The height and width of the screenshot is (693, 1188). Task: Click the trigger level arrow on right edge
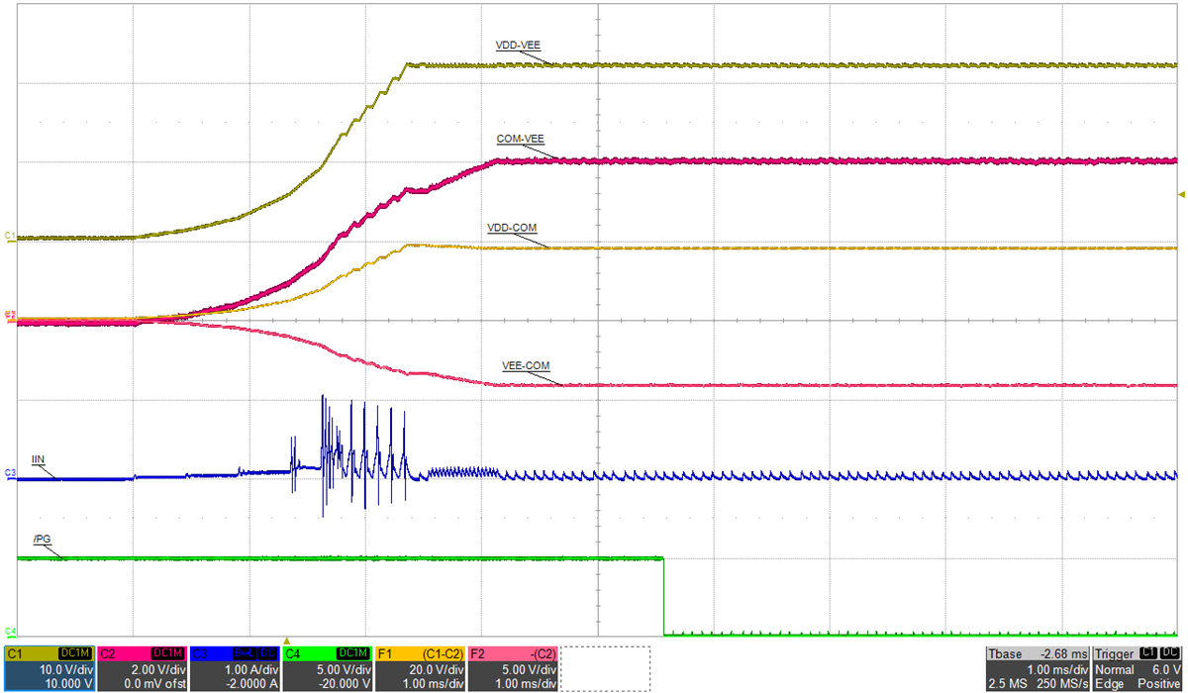click(x=1179, y=195)
